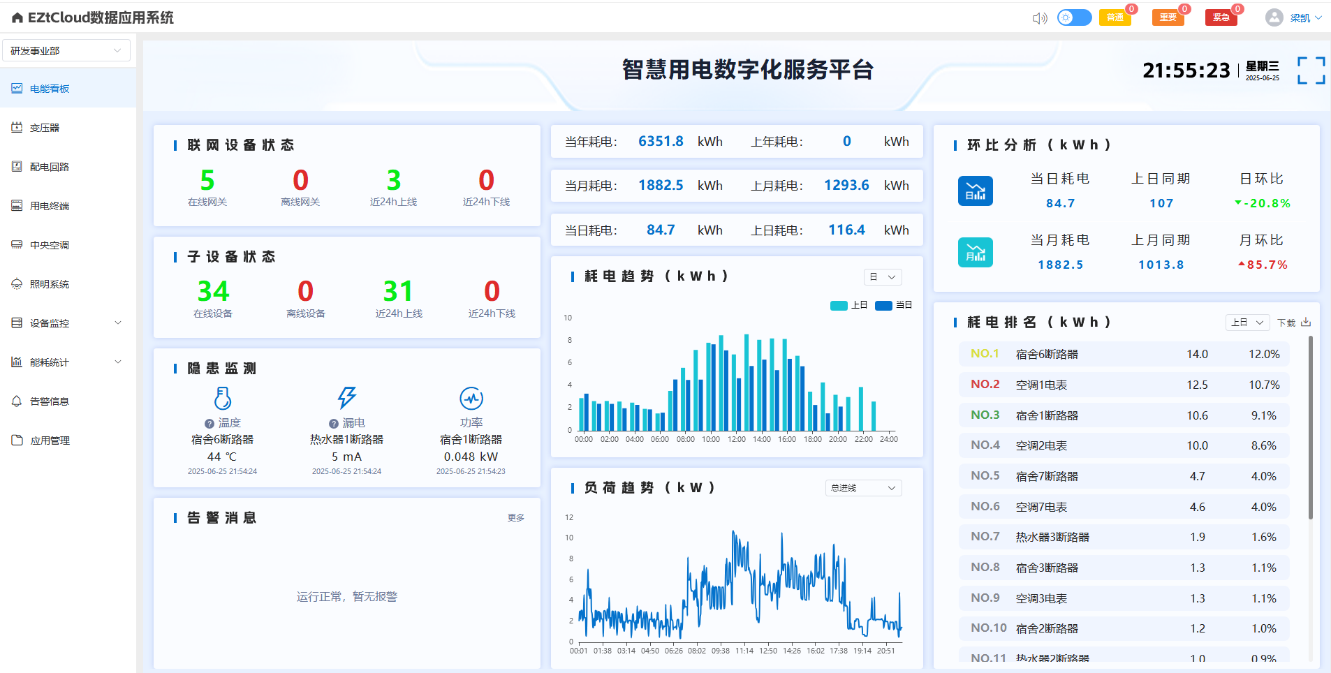Image resolution: width=1331 pixels, height=673 pixels.
Task: Toggle the light/dark theme switch
Action: tap(1074, 17)
